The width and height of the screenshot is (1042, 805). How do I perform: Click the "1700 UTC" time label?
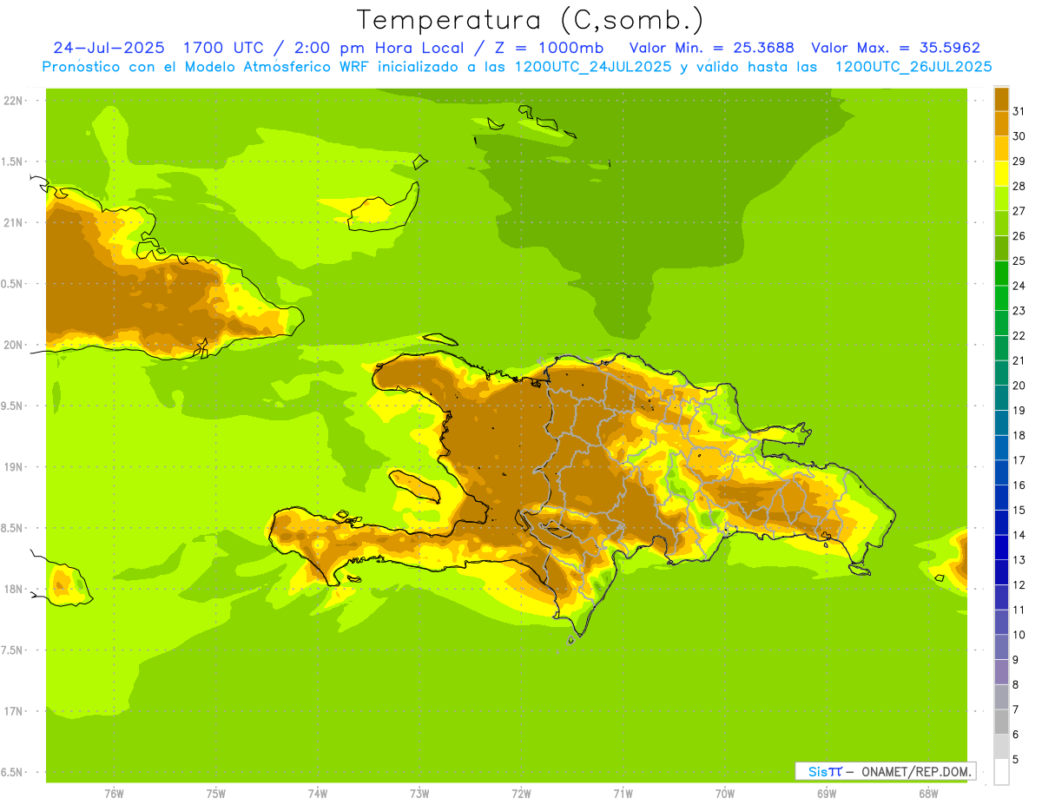coord(226,48)
